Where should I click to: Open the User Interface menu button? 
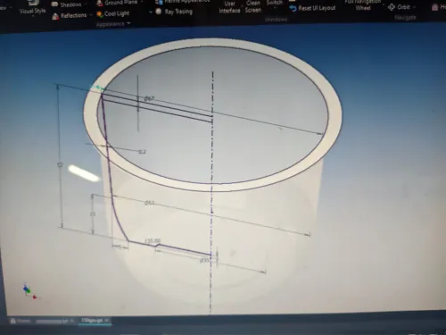pos(229,7)
